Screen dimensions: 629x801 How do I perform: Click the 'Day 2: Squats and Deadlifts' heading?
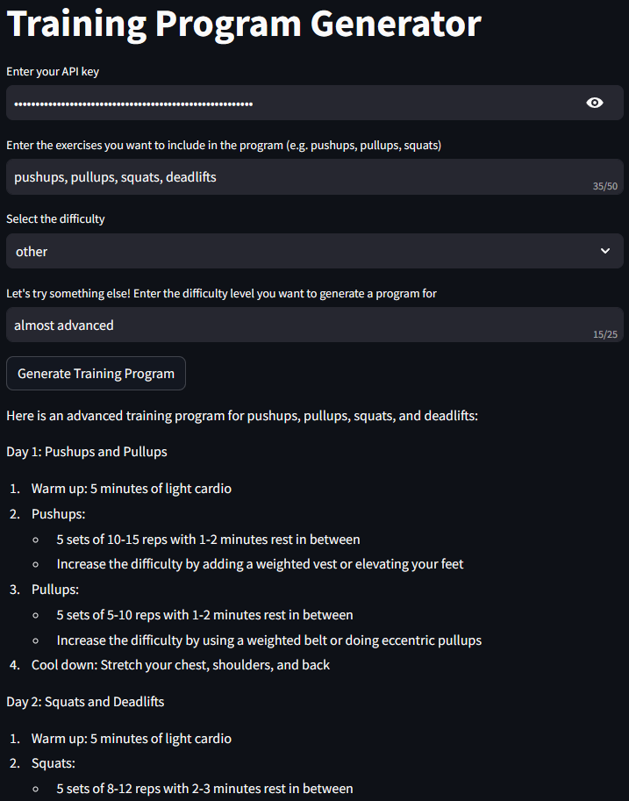[83, 701]
